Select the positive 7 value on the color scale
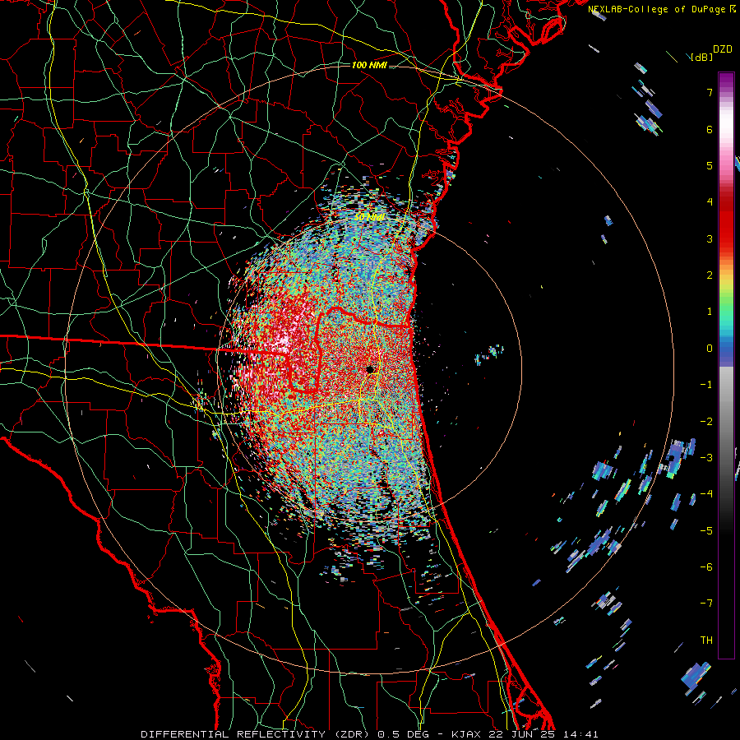Screen dimensions: 740x740 (710, 92)
